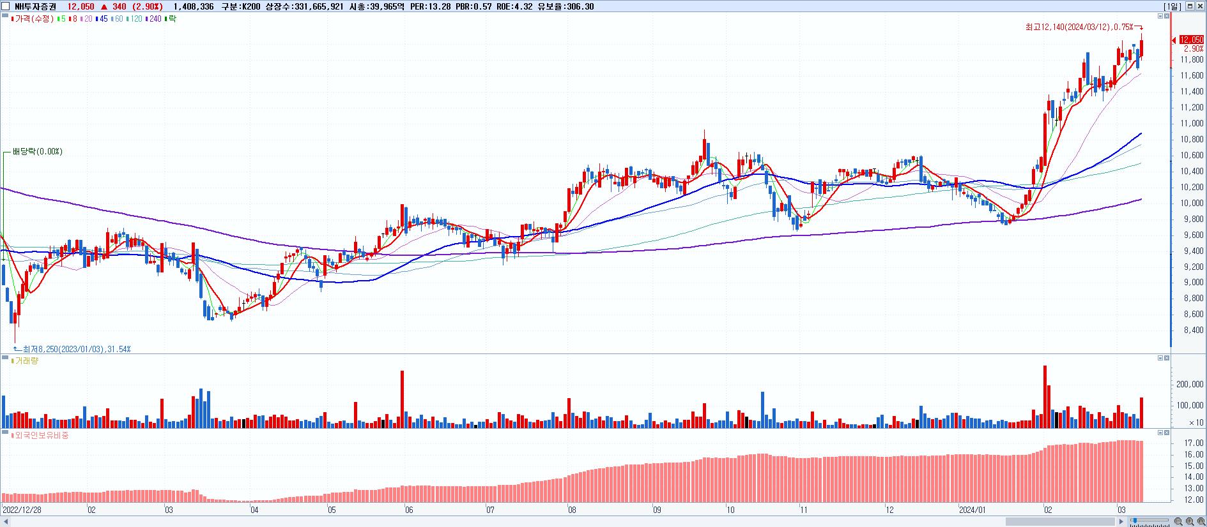
Task: Click the 1,408,336 trading volume figure
Action: click(x=194, y=6)
